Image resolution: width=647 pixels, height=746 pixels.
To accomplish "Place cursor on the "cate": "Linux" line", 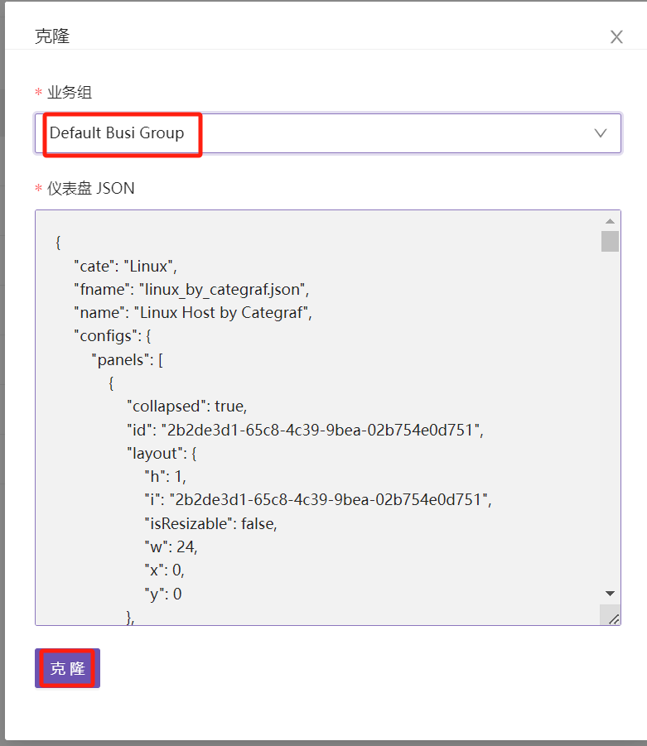I will click(125, 266).
